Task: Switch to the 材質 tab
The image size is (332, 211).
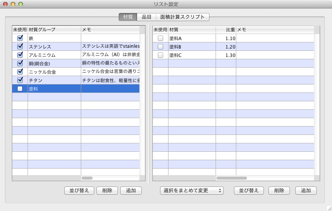Action: point(128,17)
